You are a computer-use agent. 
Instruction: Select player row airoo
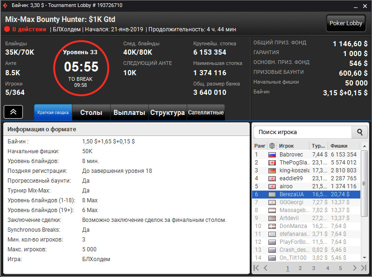(x=306, y=186)
